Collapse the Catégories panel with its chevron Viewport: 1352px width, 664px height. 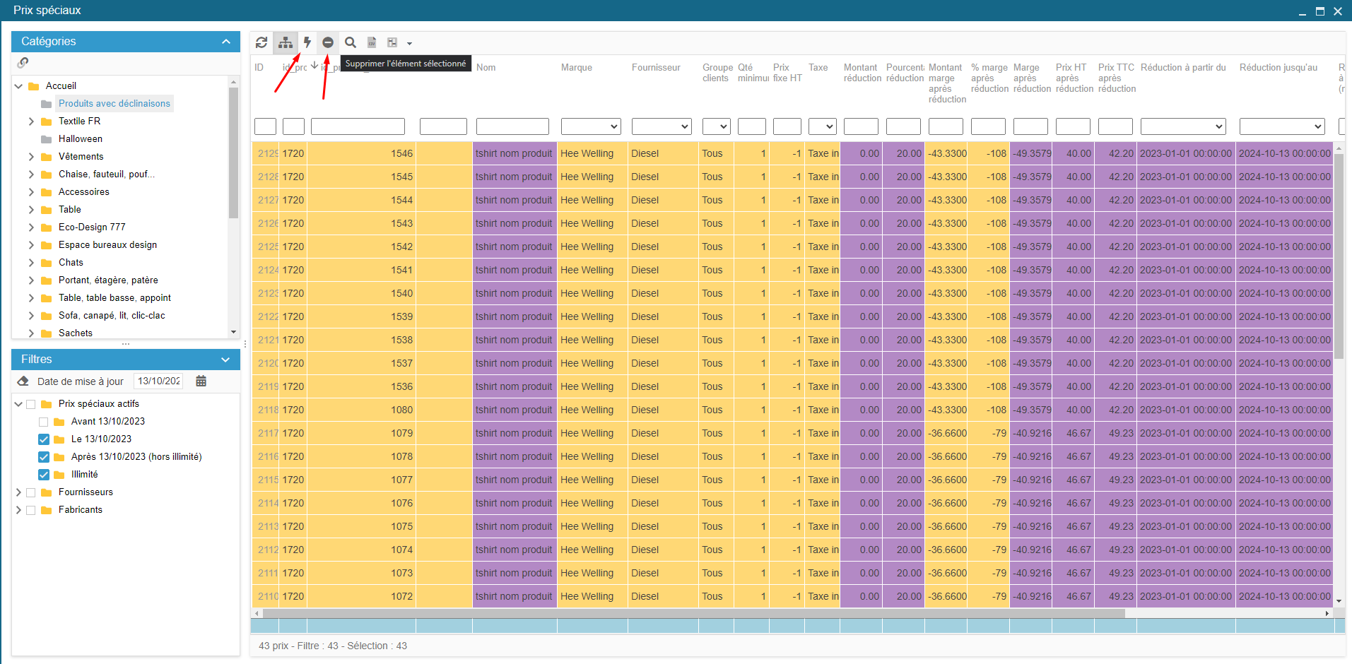pos(226,42)
